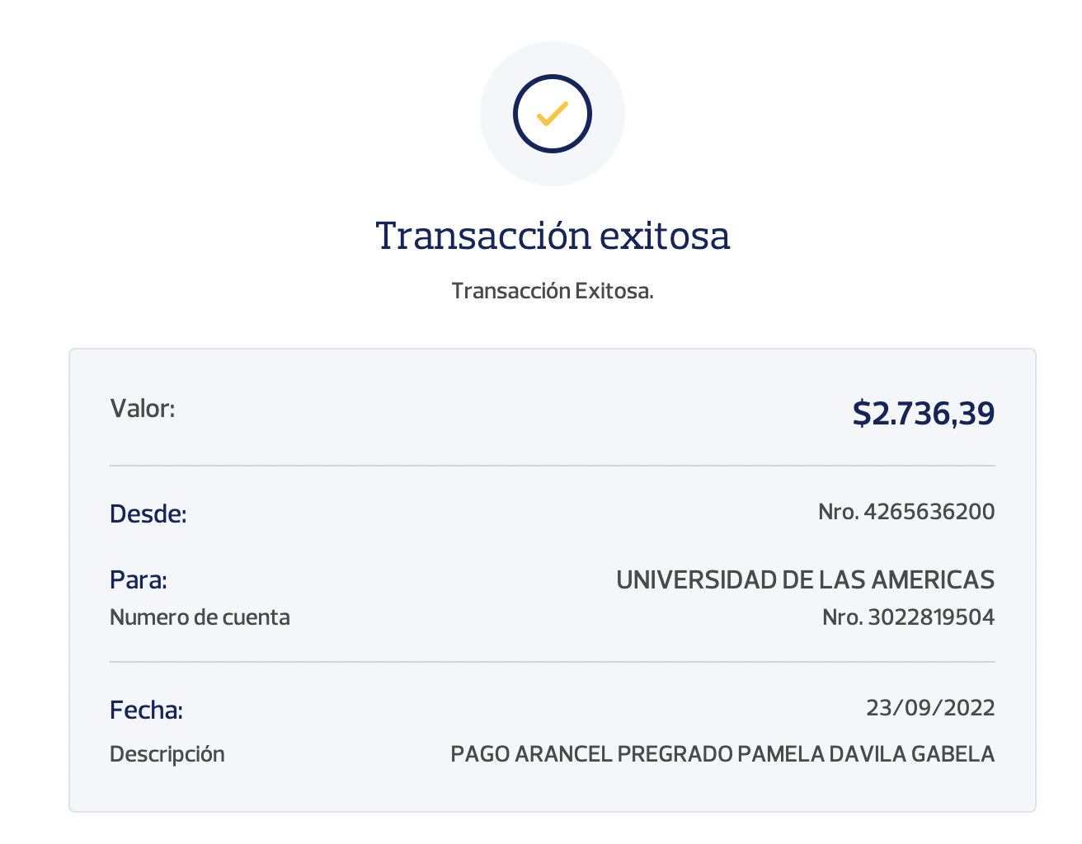Select destination account Nro. 3022819504
The height and width of the screenshot is (844, 1082).
click(x=908, y=617)
